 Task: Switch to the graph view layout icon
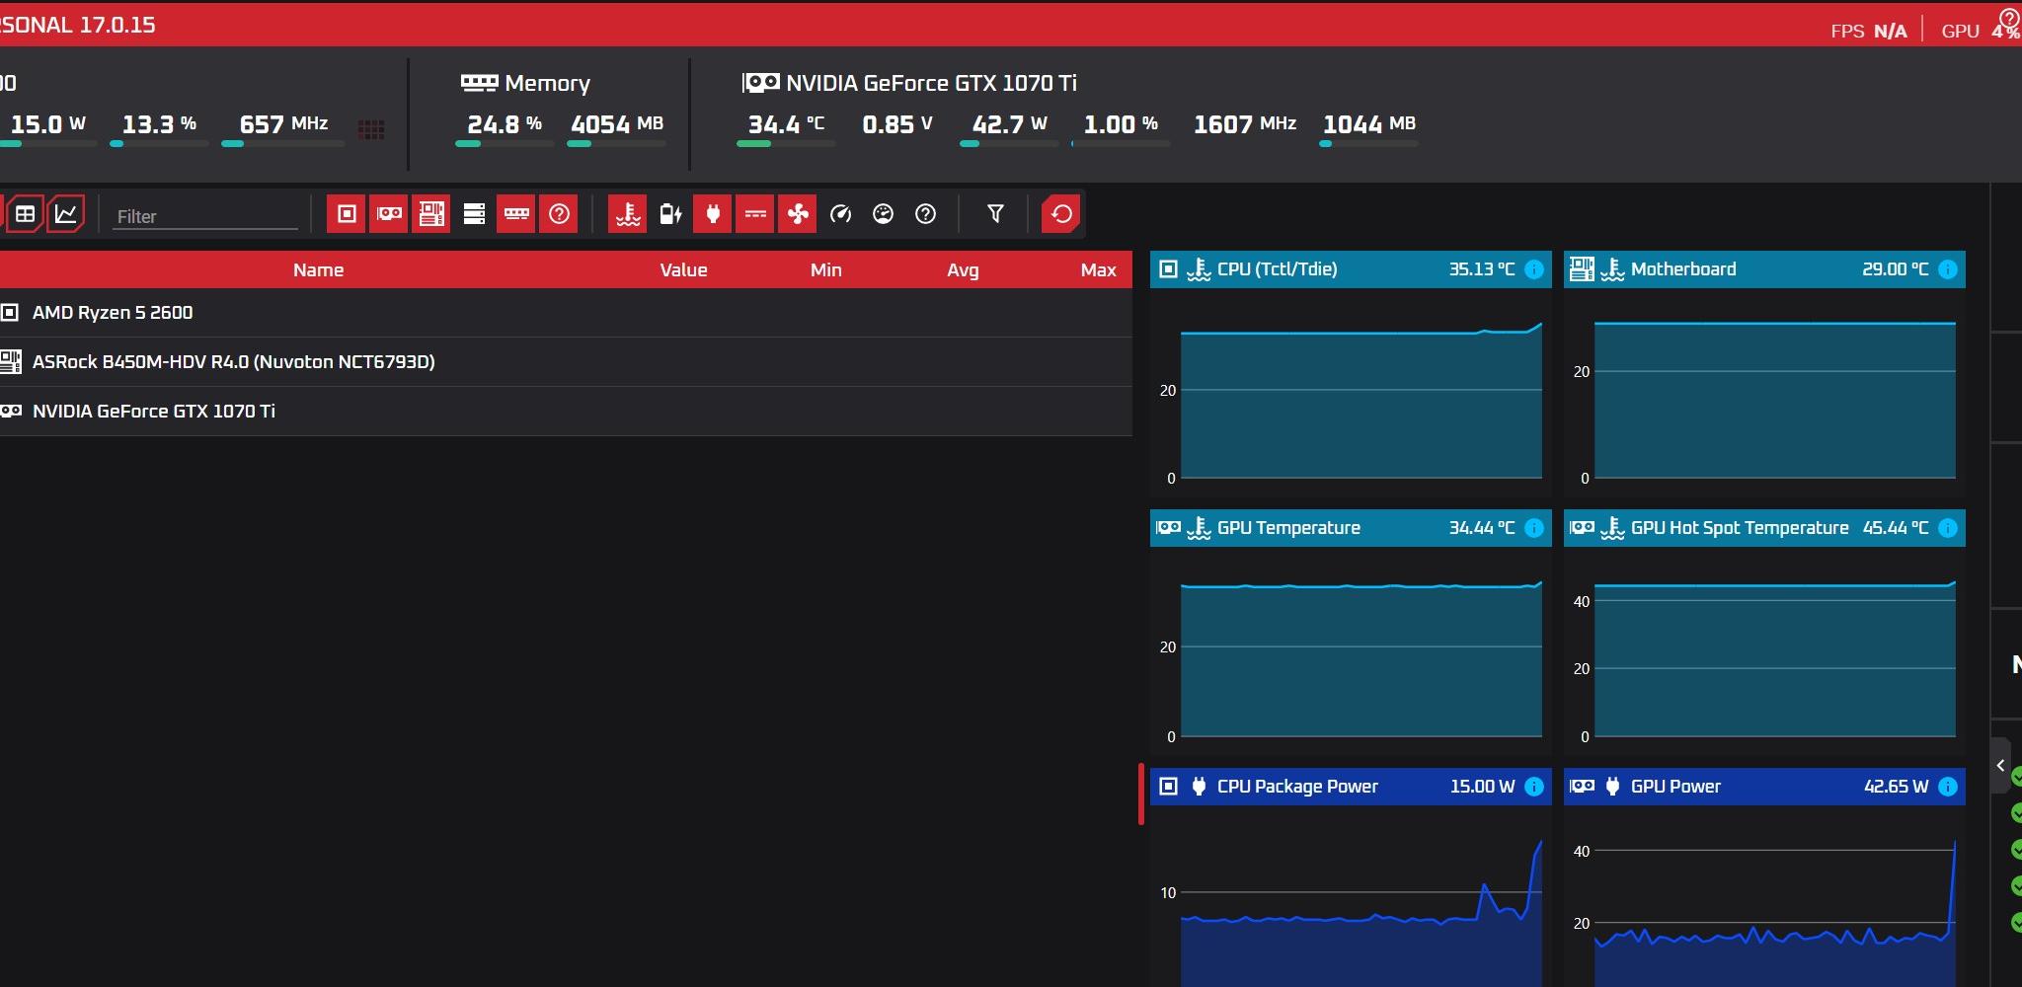pos(66,214)
